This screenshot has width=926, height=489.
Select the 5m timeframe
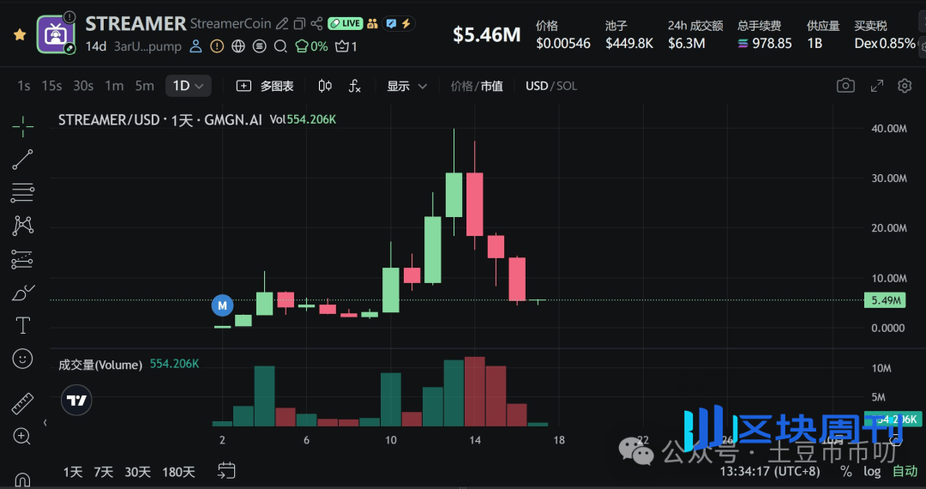[145, 87]
